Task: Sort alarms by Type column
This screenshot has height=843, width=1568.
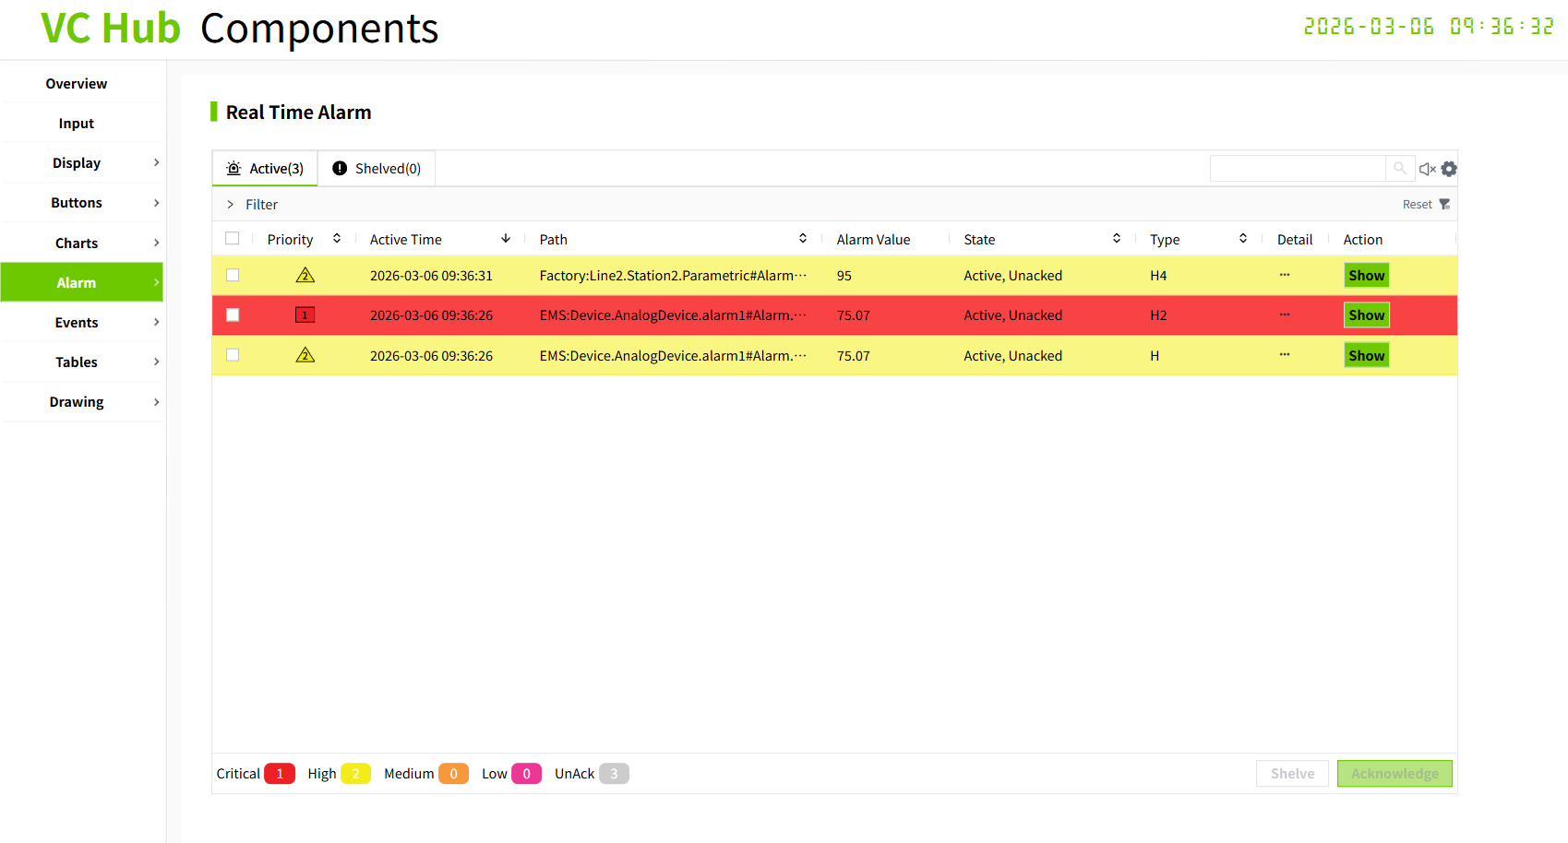Action: pos(1243,239)
